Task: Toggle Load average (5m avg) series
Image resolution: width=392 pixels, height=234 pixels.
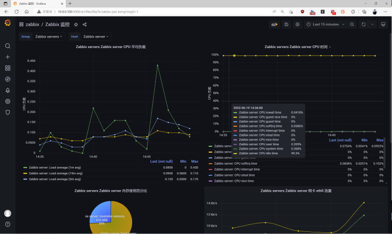Action: [55, 179]
